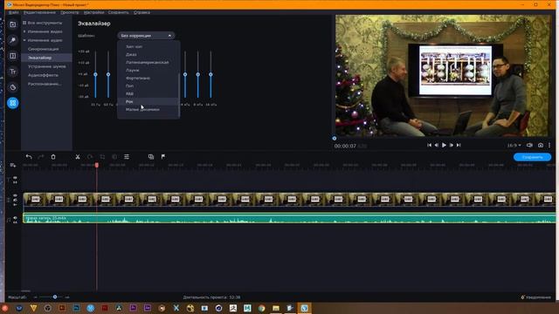
Task: Undo the last action
Action: point(29,157)
